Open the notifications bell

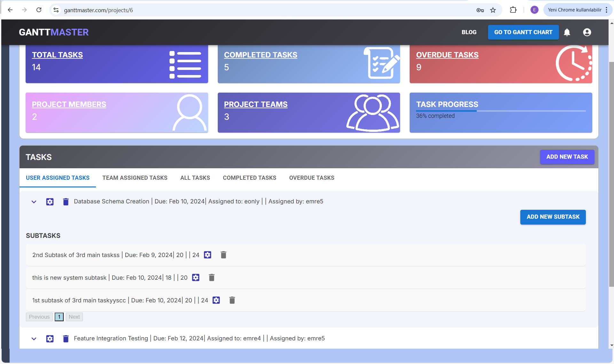tap(567, 32)
